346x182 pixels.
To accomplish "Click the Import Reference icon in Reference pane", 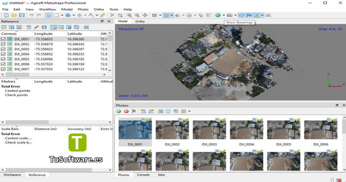I will (x=4, y=27).
